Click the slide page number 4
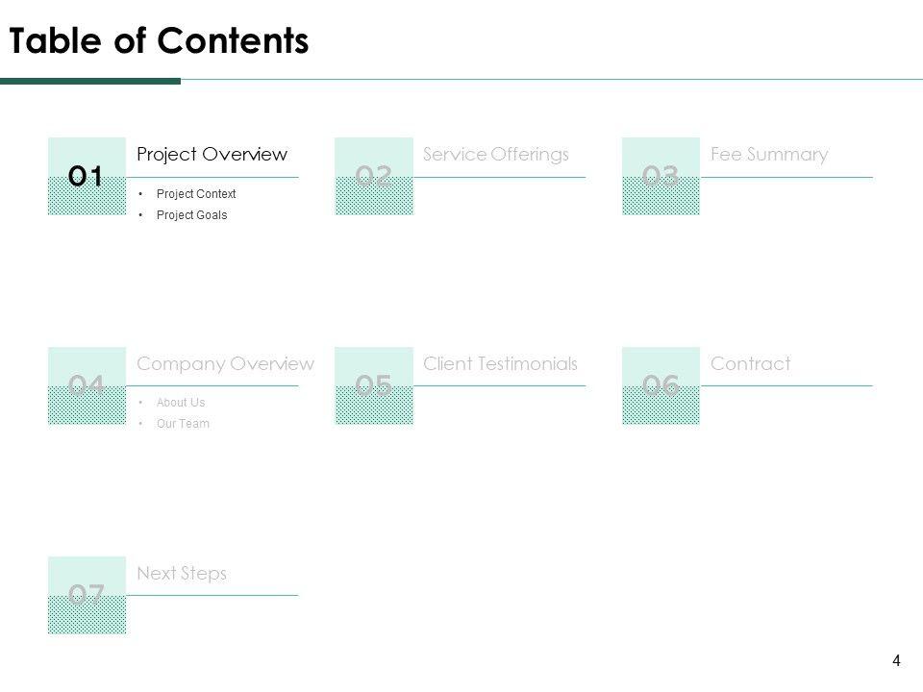 [896, 660]
